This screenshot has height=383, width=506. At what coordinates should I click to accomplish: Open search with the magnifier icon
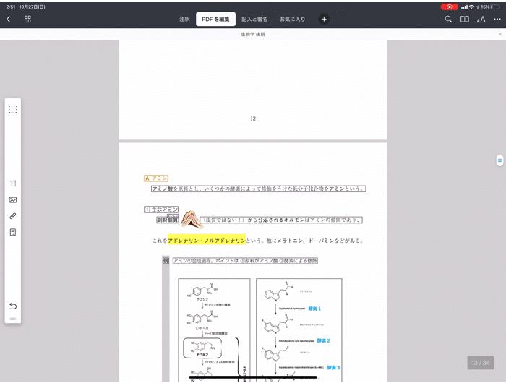click(448, 20)
